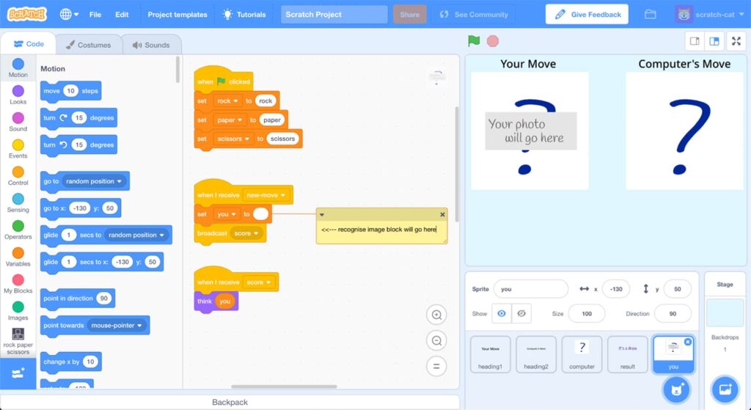Open Project templates menu
The height and width of the screenshot is (410, 751).
pyautogui.click(x=177, y=15)
